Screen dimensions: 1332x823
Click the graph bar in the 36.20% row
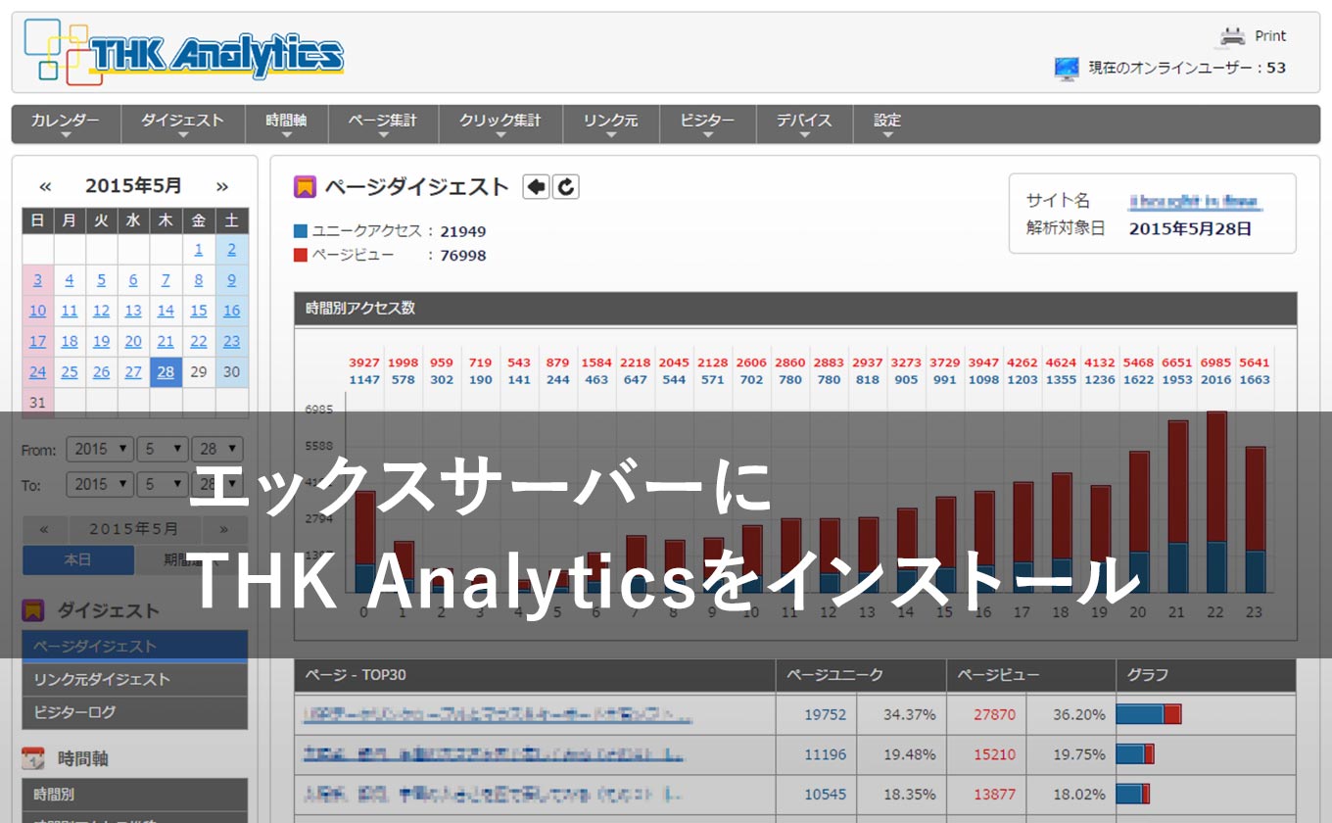[x=1149, y=714]
